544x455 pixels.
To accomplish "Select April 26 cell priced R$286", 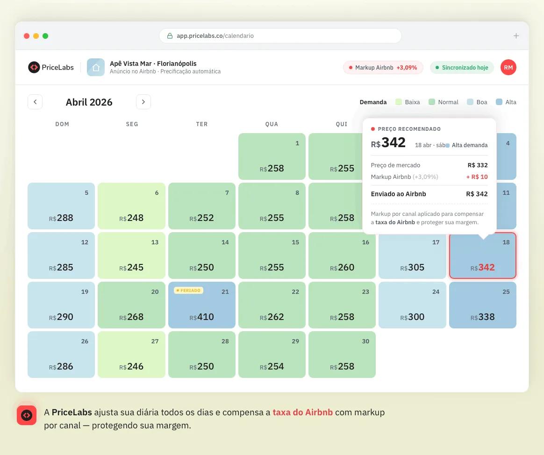I will tap(61, 355).
